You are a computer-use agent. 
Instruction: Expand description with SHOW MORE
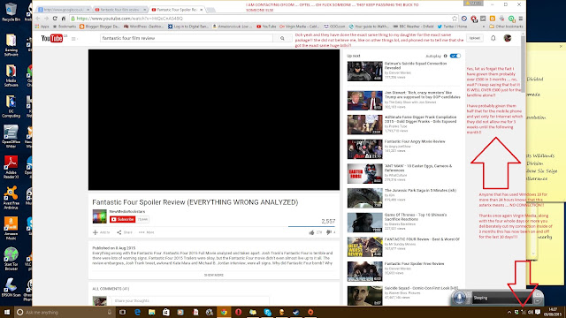[214, 275]
